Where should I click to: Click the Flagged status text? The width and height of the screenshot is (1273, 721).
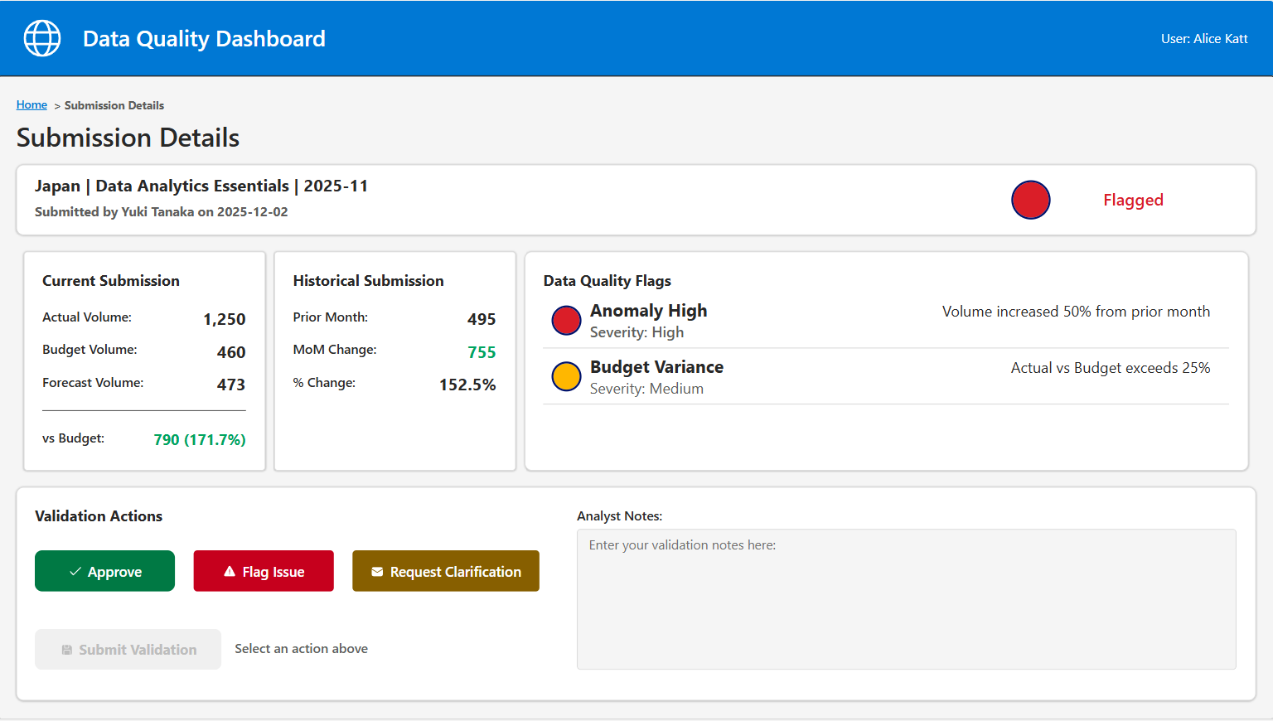point(1133,200)
